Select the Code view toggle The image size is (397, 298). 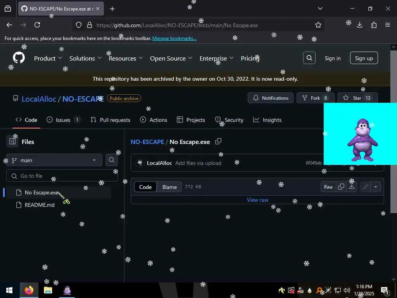point(145,187)
